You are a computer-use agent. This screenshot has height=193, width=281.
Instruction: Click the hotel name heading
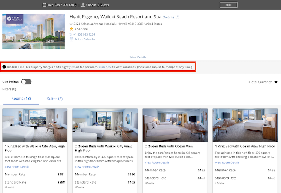[x=115, y=17]
